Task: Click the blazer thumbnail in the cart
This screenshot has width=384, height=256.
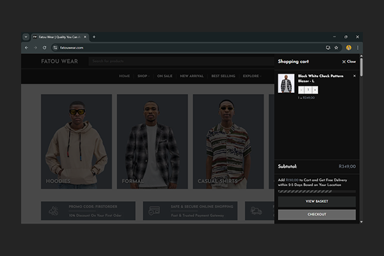Action: coord(286,84)
